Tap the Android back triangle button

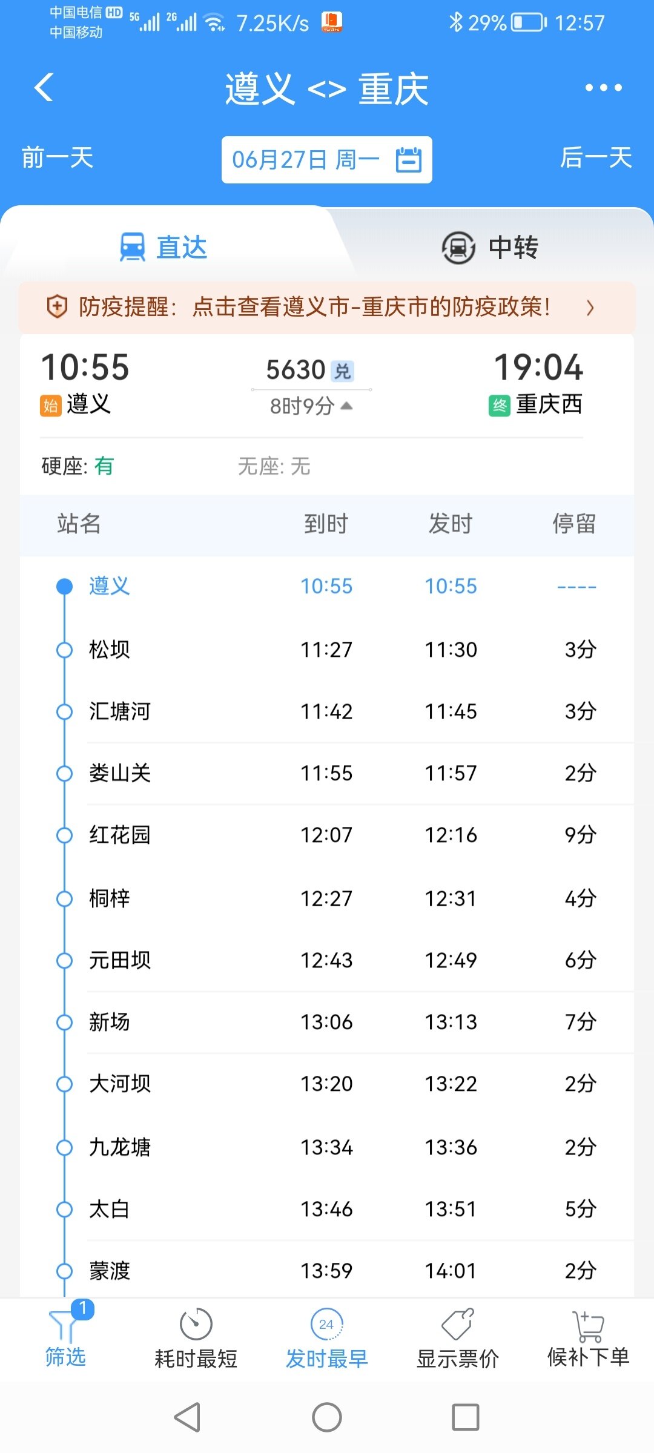click(188, 1417)
